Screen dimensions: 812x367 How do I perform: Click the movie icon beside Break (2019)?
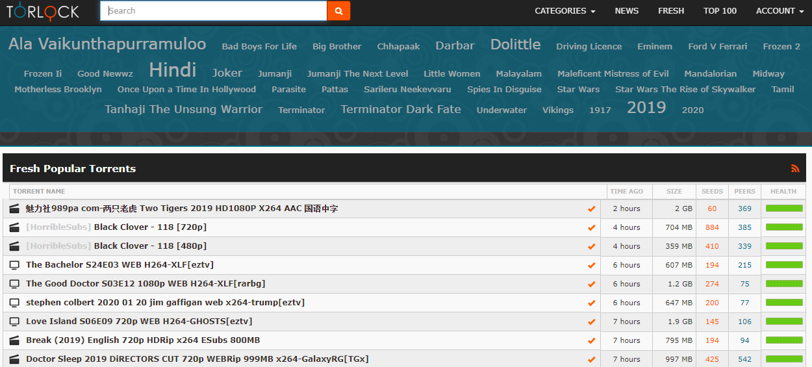[14, 340]
